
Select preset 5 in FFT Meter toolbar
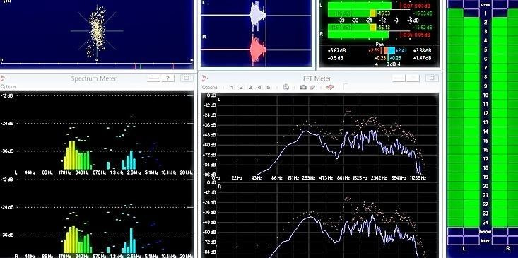point(269,87)
